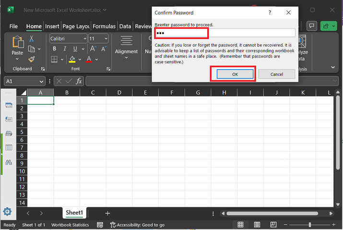Cut selection with the scissors icon
343x230 pixels.
32,39
